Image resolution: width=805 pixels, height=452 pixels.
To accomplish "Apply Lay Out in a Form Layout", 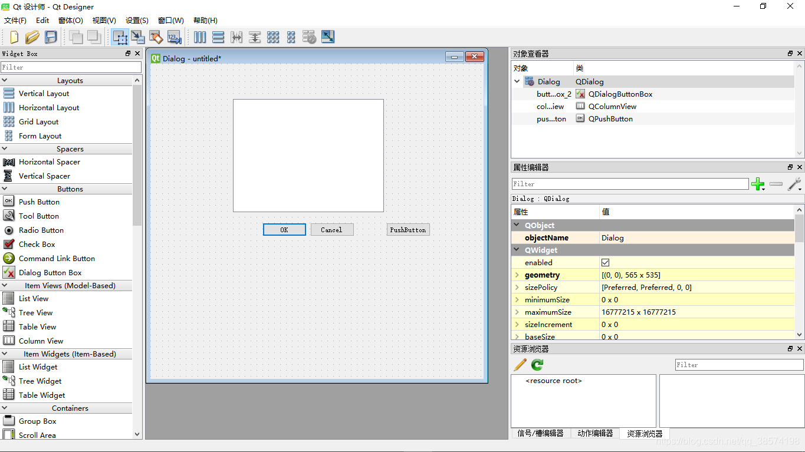I will tap(291, 37).
